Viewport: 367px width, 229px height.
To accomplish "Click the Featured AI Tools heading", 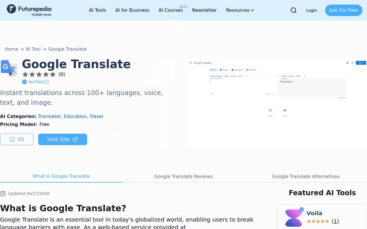I will pos(322,193).
